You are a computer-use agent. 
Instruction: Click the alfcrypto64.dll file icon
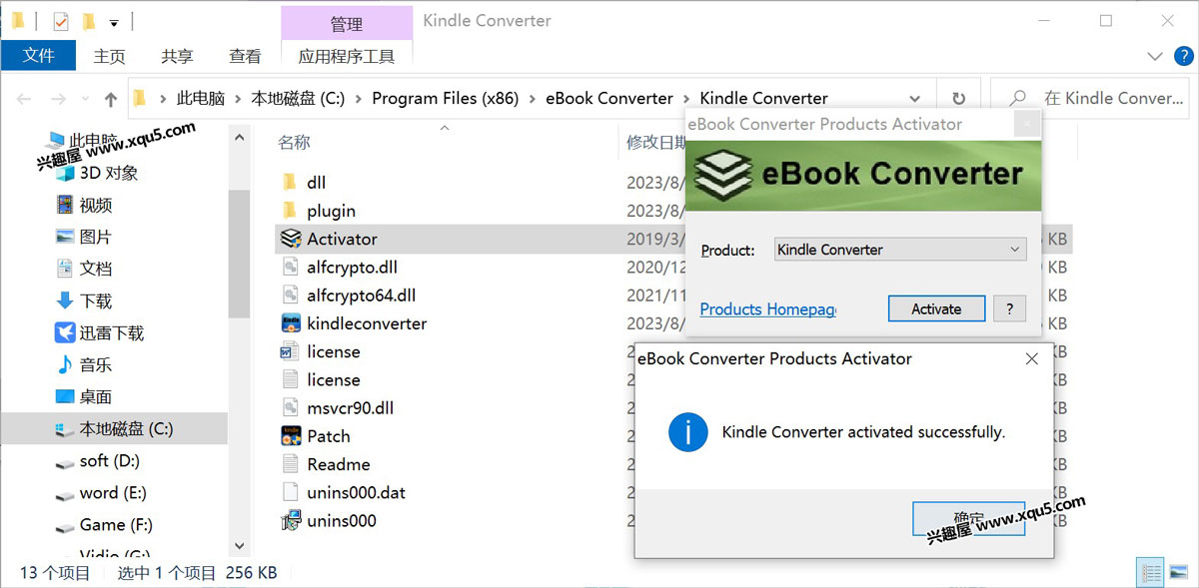coord(291,295)
